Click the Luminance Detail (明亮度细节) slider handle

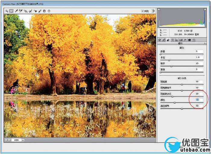(182, 91)
